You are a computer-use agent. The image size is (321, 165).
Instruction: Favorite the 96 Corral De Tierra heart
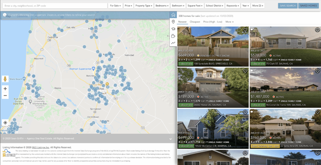[x=317, y=71]
